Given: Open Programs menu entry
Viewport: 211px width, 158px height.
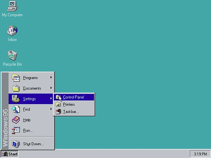Looking at the screenshot, I should click(31, 78).
